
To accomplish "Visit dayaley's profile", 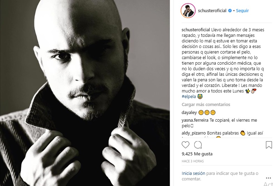I will pyautogui.click(x=189, y=113).
